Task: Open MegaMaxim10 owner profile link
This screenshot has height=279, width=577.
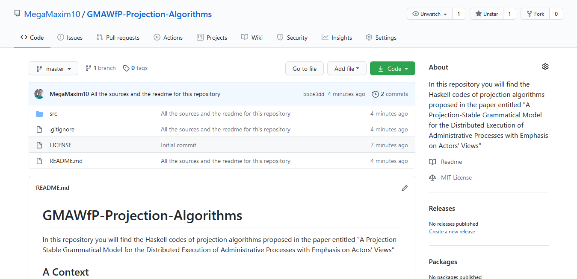Action: point(52,14)
